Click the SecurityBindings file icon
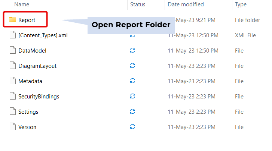Image resolution: width=272 pixels, height=151 pixels. coord(13,97)
